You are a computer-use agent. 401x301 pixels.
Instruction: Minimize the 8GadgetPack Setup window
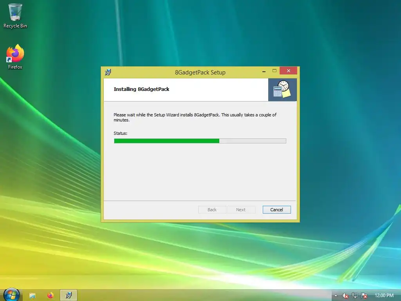click(x=264, y=71)
